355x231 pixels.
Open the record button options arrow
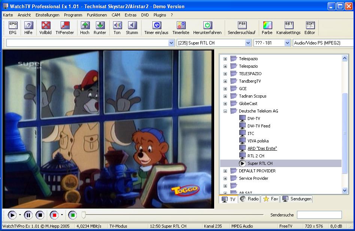62,215
